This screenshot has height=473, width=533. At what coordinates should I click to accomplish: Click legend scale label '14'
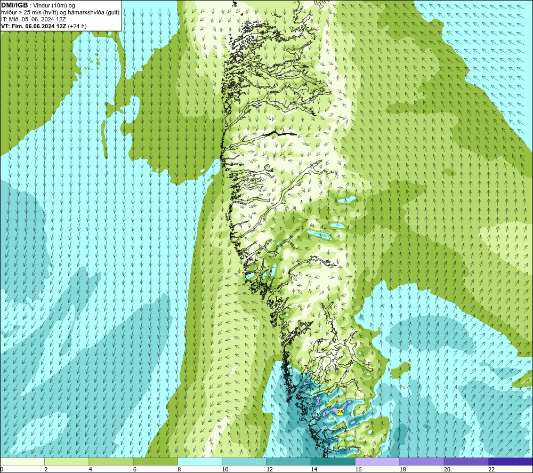314,469
